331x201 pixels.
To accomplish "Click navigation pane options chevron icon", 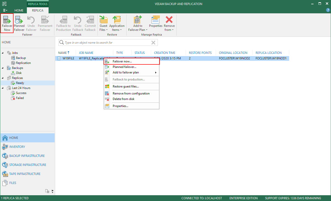I will (x=52, y=191).
